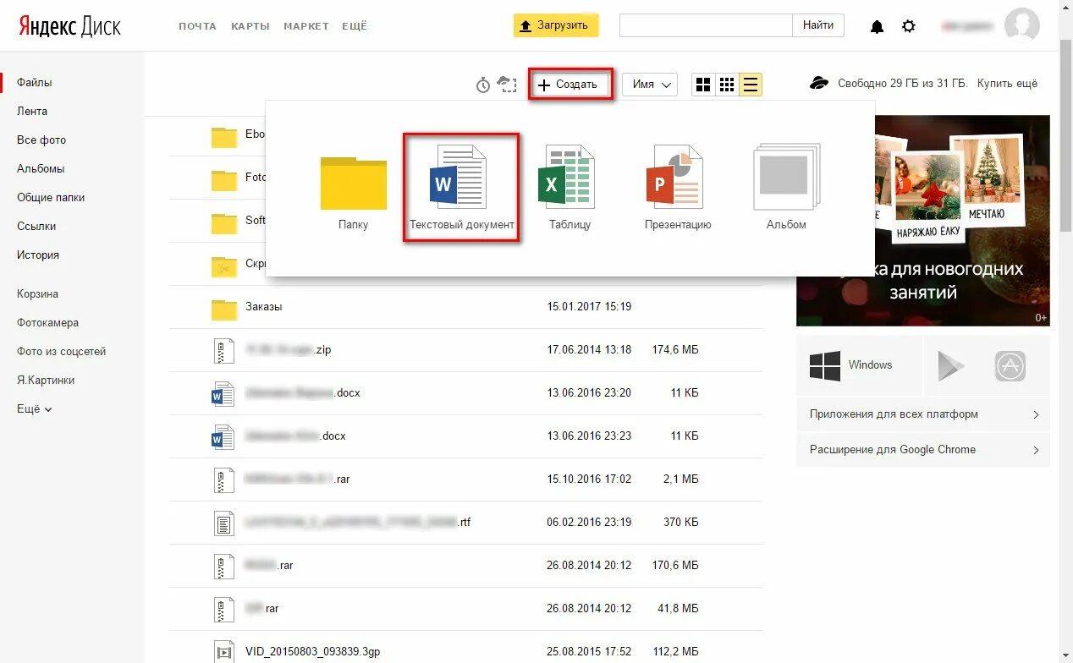Select Лента in the sidebar
The image size is (1073, 663).
tap(32, 112)
